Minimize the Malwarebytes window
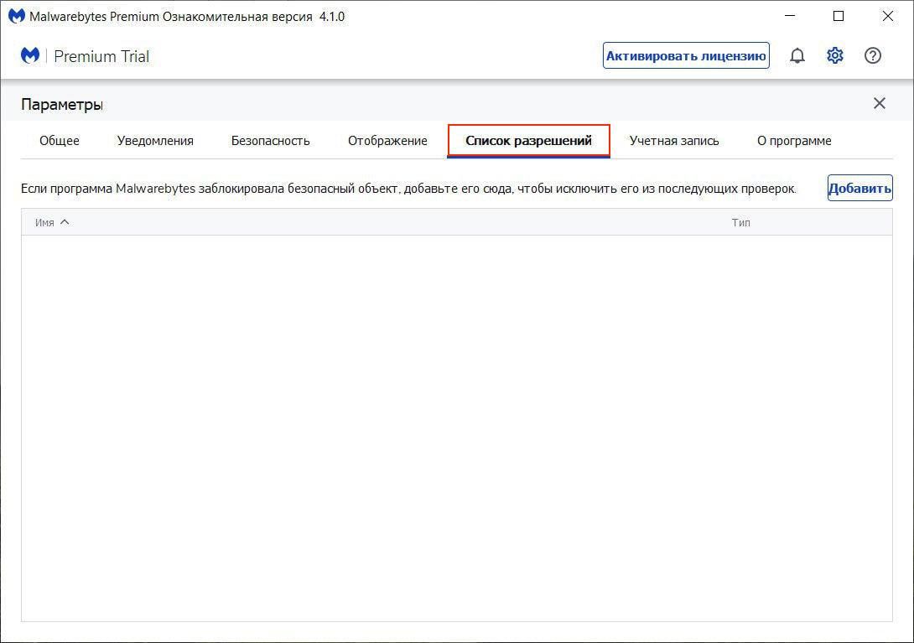Viewport: 914px width, 643px height. (x=790, y=16)
